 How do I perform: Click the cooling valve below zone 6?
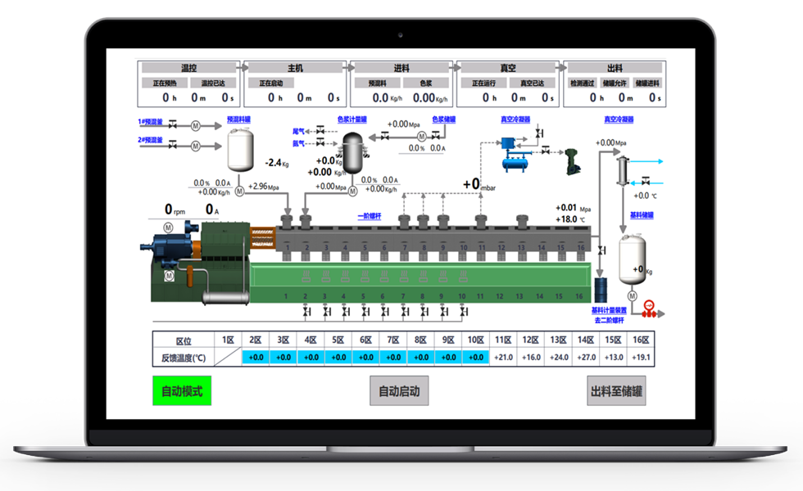(x=385, y=311)
